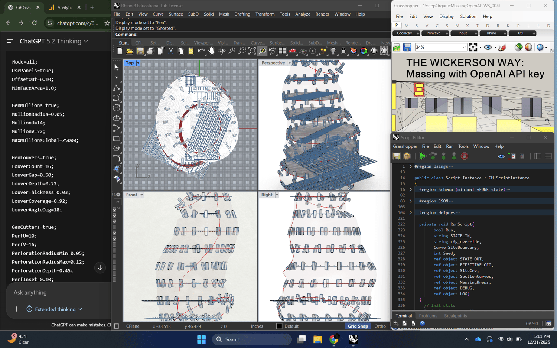Screen dimensions: 557x348
Task: Save the Grasshopper document with blue floppy icon
Action: point(407,47)
